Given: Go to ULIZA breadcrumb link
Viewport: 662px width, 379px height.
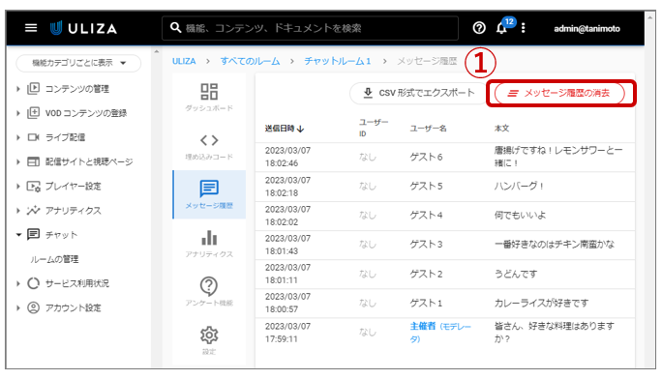Looking at the screenshot, I should [184, 61].
